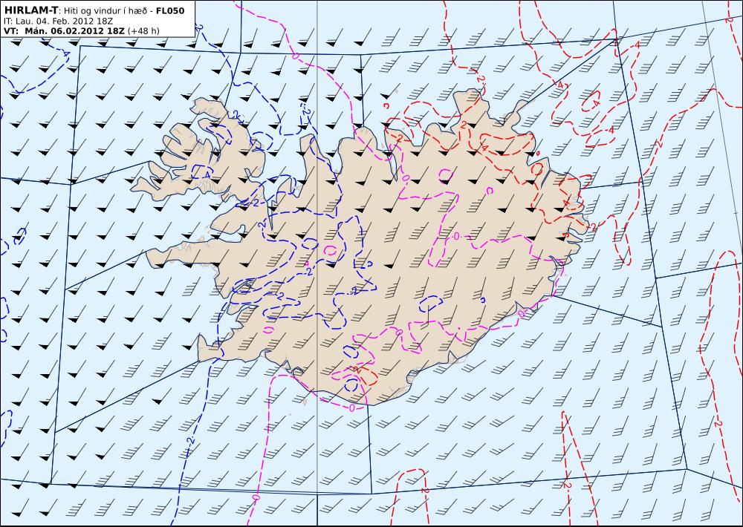Click the '(+48 h)' forecast offset text
This screenshot has height=527, width=743.
coord(143,31)
